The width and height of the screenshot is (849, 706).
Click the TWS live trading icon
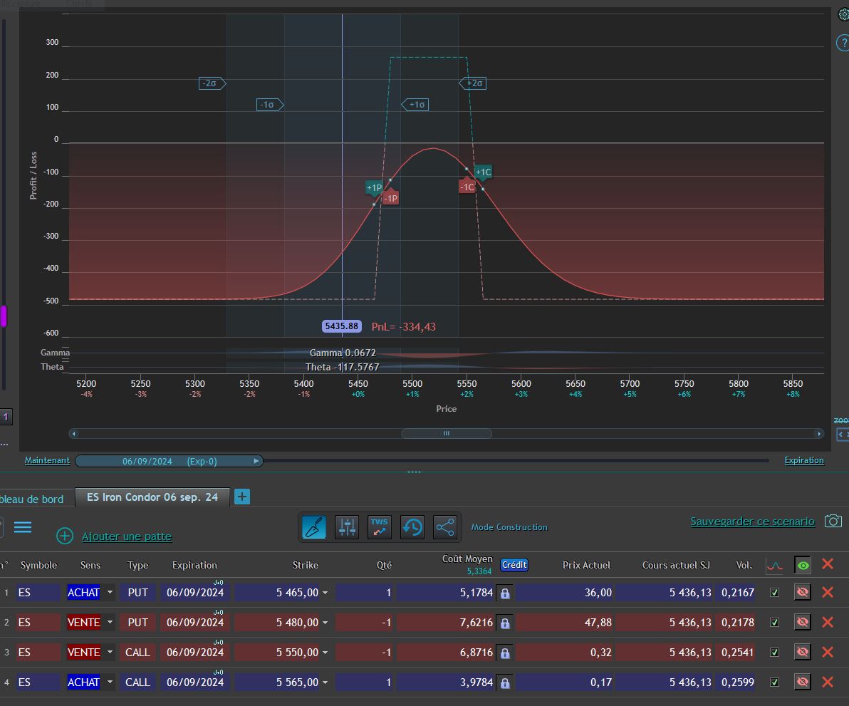coord(380,527)
